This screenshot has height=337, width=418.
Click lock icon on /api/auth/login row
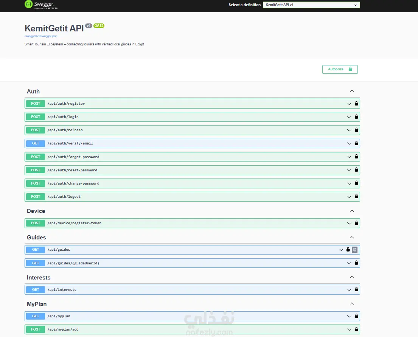[356, 116]
